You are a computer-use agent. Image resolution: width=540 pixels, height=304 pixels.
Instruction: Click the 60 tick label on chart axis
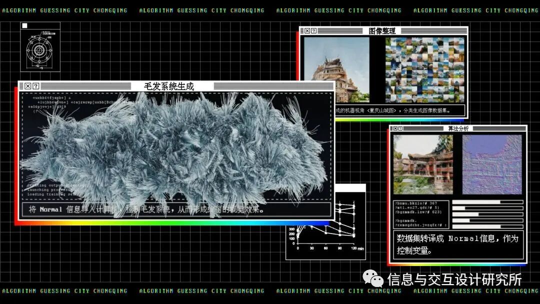[325, 248]
